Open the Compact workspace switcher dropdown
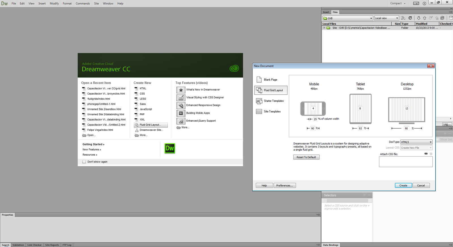Screen dimensions: 453x247 pos(398,3)
